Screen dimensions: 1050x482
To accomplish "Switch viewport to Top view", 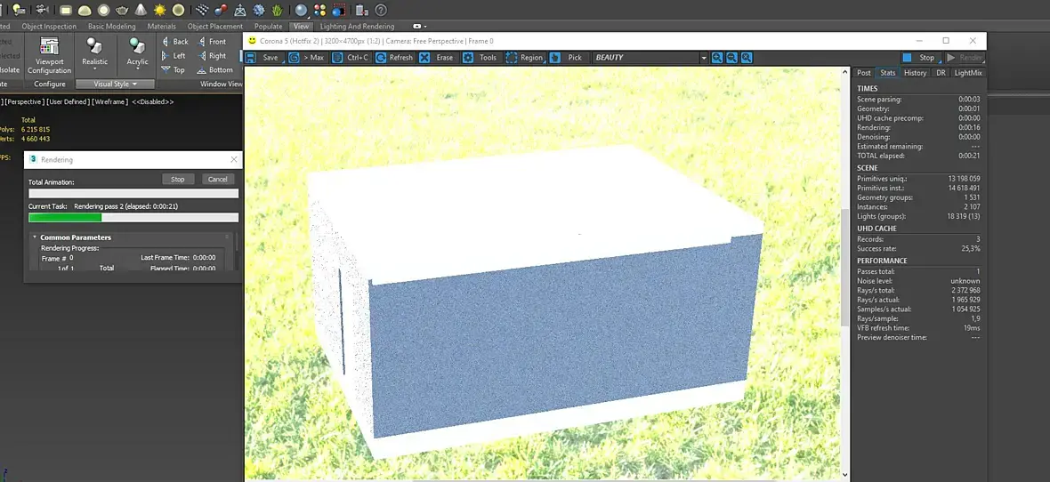I will pos(174,69).
